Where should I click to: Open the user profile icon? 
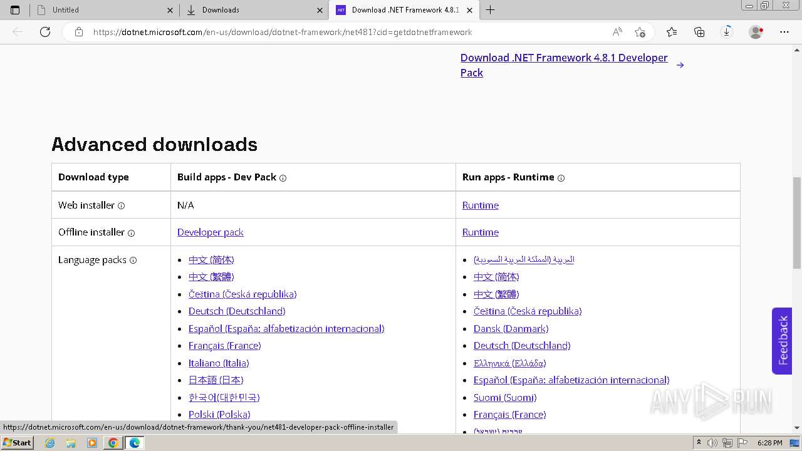(756, 32)
